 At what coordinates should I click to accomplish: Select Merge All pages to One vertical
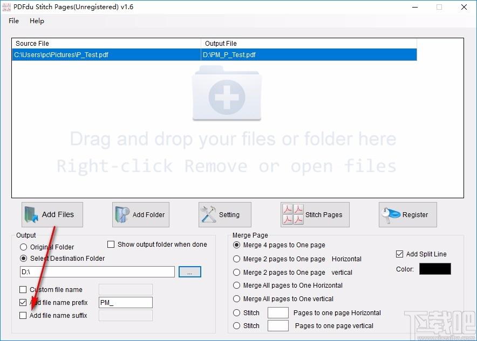(237, 299)
